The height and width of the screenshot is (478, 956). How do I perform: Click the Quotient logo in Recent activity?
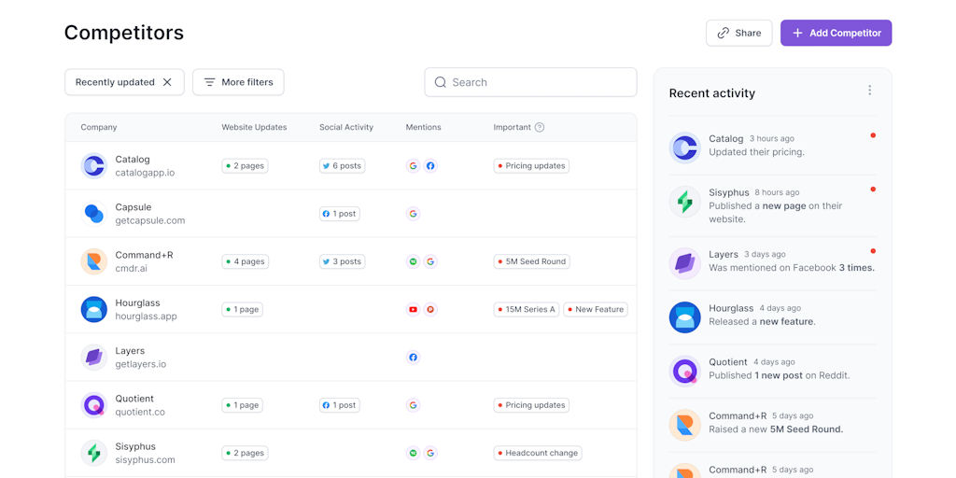click(684, 371)
